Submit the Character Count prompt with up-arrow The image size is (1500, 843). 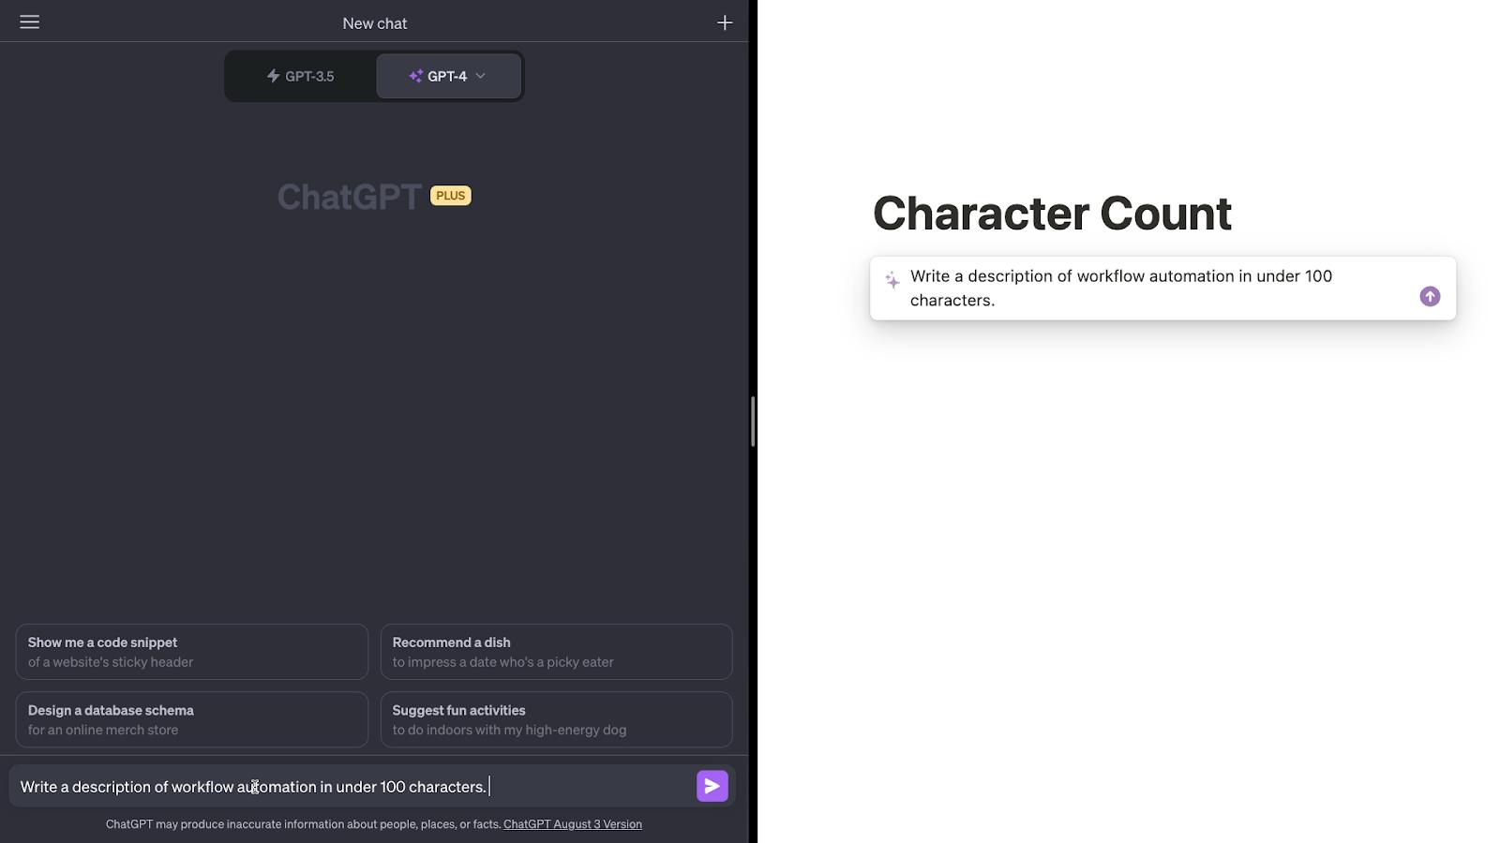[1430, 296]
